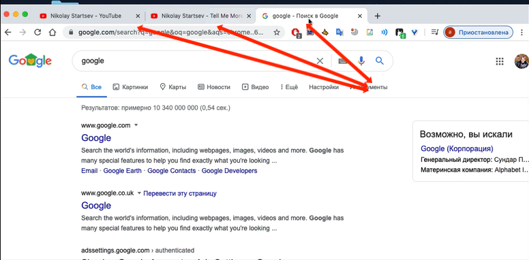Close the Tell Me More tab
Viewport: 529px width, 260px height.
pyautogui.click(x=249, y=16)
